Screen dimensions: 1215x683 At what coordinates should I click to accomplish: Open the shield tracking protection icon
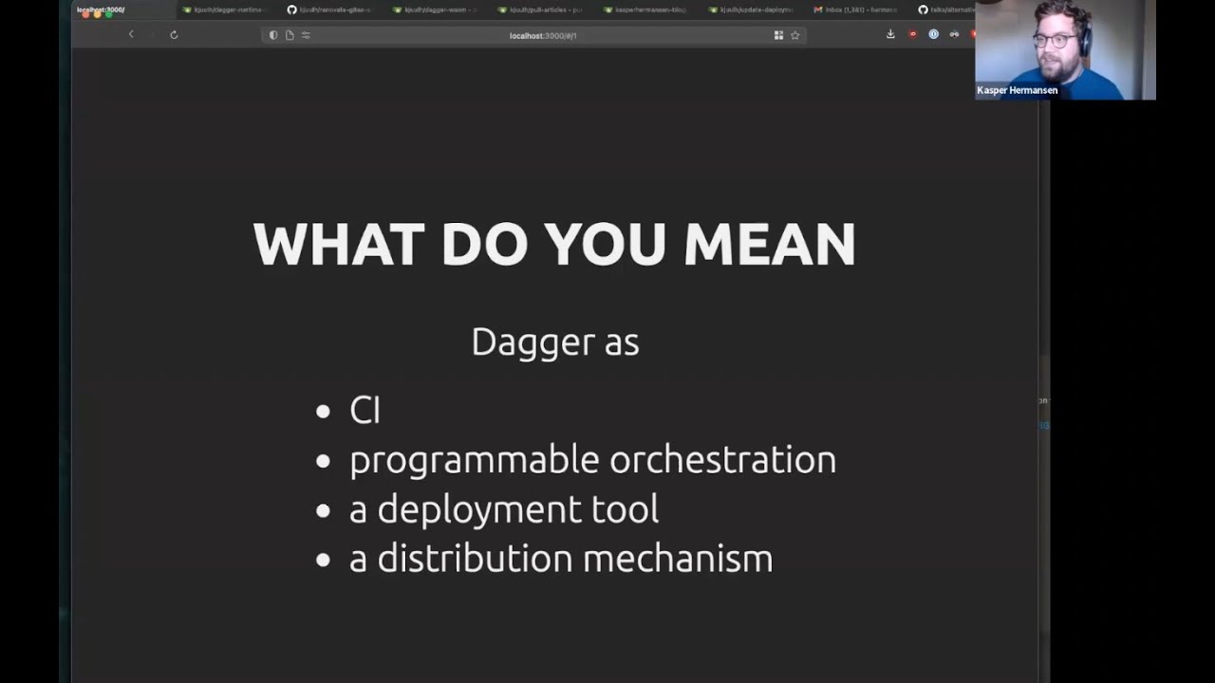click(273, 35)
